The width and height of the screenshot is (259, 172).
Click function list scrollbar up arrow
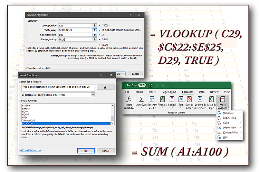(x=113, y=106)
